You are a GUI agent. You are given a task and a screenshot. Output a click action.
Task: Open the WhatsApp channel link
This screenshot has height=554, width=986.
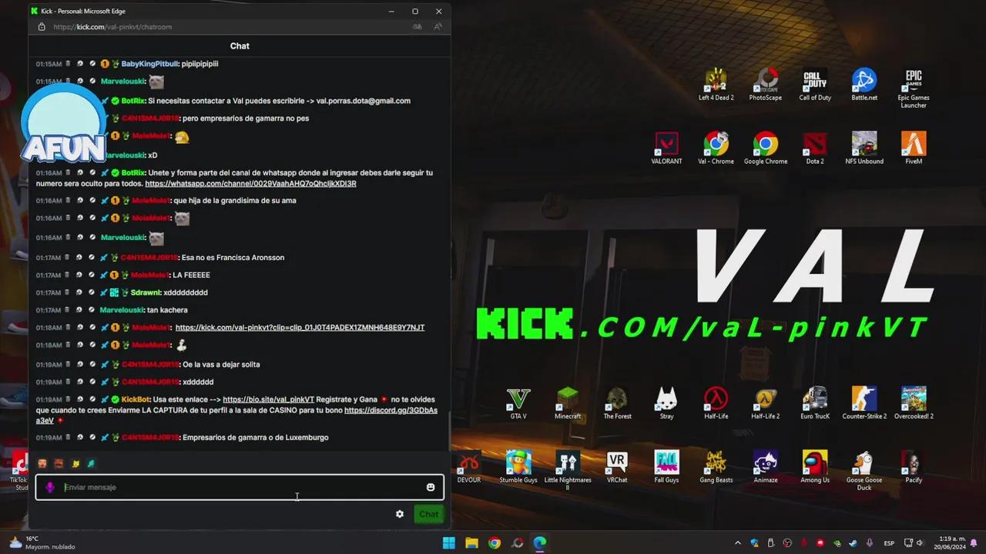(250, 184)
